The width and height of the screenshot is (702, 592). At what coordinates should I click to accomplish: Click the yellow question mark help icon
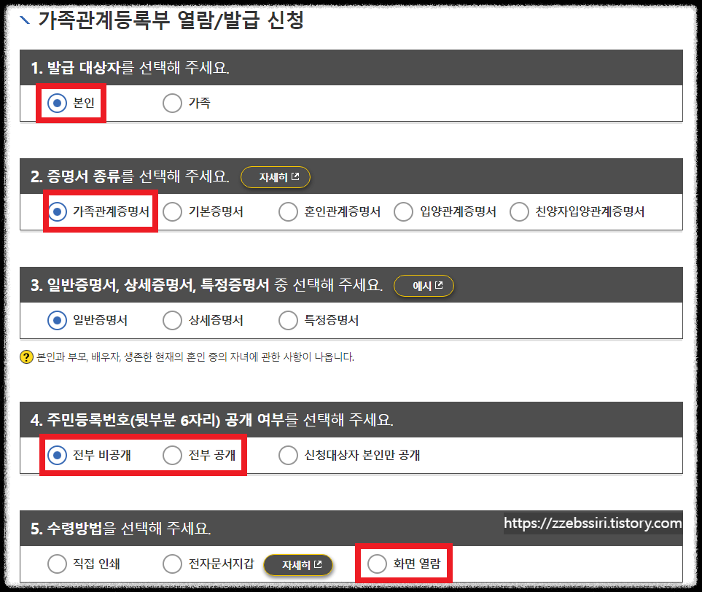tap(26, 357)
